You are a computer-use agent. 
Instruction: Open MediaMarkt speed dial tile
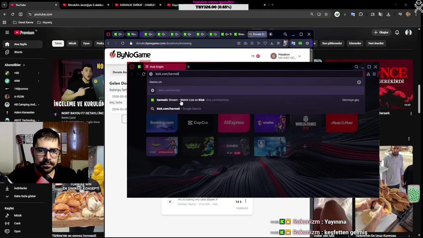coord(341,123)
